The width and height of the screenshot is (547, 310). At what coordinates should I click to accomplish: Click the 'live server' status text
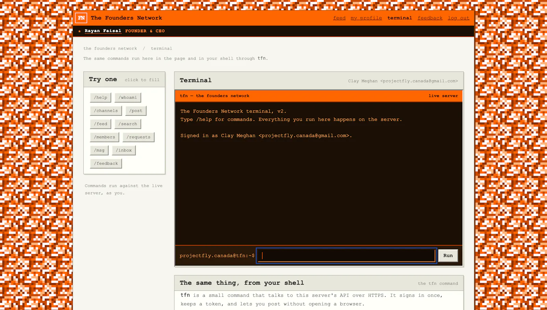443,96
